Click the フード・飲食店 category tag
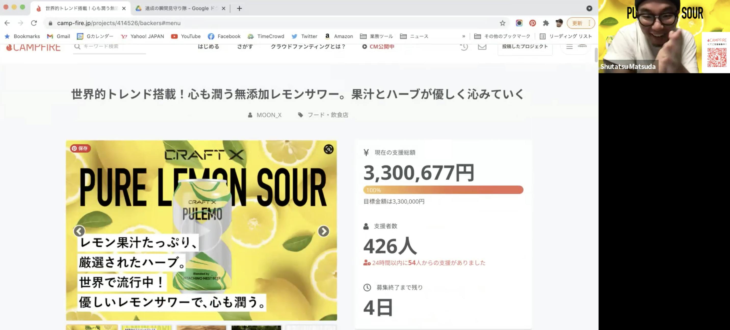The width and height of the screenshot is (730, 330). click(x=328, y=115)
